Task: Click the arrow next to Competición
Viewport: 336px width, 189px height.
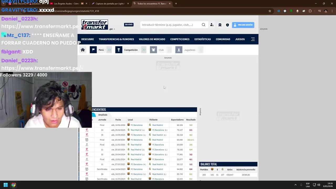Action: click(144, 50)
